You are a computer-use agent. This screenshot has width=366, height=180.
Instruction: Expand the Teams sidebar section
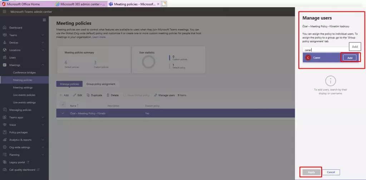click(43, 35)
